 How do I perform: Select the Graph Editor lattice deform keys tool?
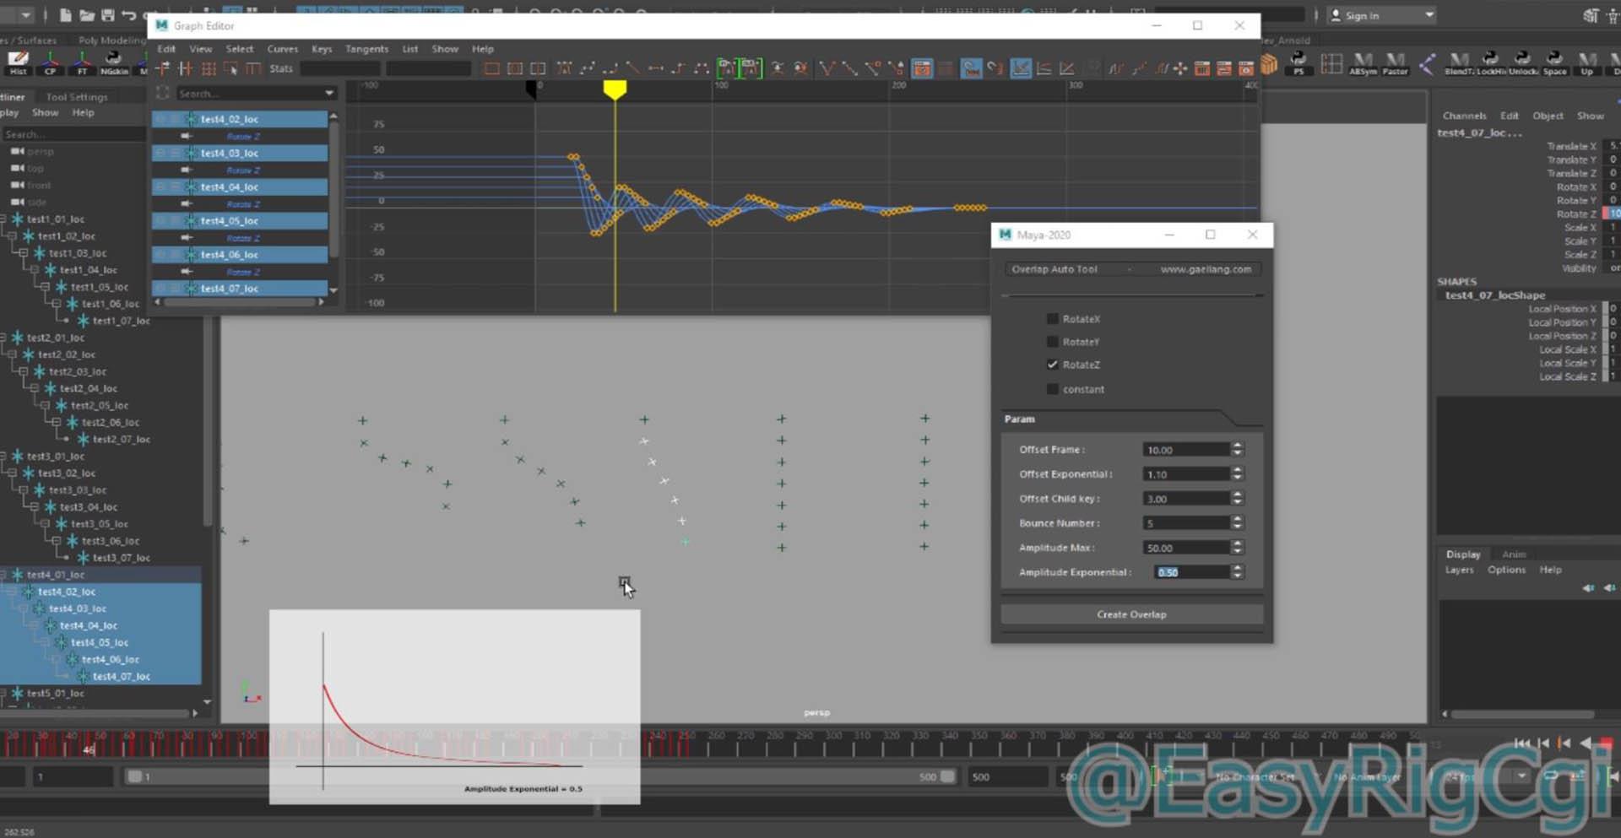(x=209, y=69)
